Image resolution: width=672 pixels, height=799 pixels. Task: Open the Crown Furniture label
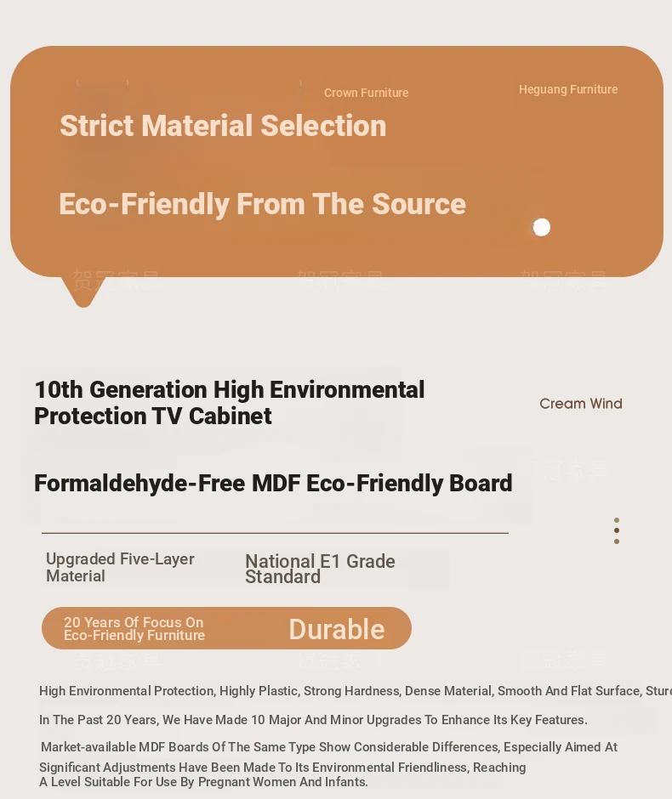tap(366, 93)
